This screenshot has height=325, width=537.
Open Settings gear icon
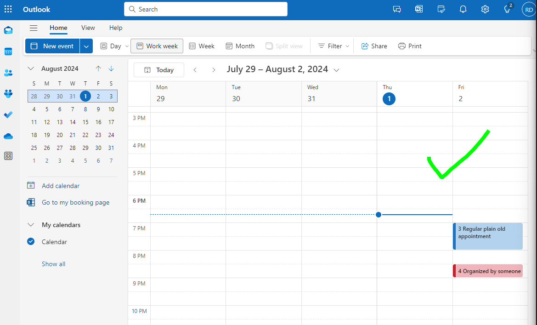pos(485,9)
